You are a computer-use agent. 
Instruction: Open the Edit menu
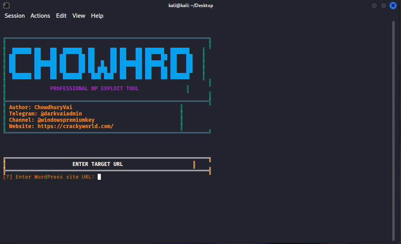point(61,16)
